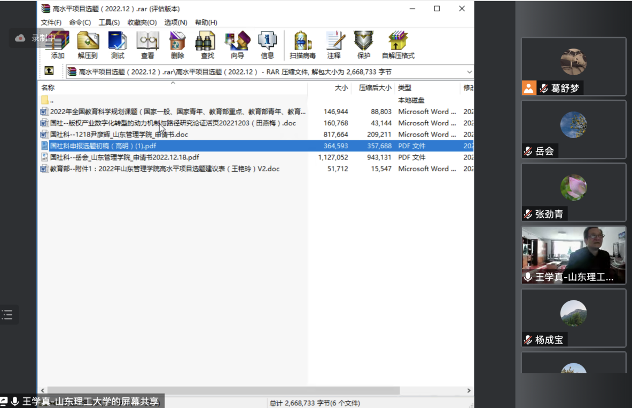Select file 国社科申报选题初稿（高明）(1).pdf

(x=256, y=146)
